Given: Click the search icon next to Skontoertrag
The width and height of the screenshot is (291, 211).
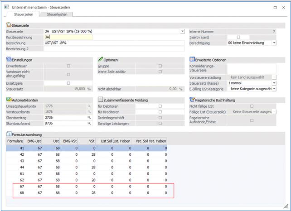Looking at the screenshot, I should click(89, 117).
